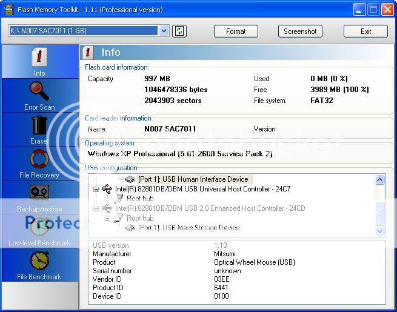Select USB Human Interface Device tree entry
Viewport: 397px width, 312px height.
[x=193, y=179]
